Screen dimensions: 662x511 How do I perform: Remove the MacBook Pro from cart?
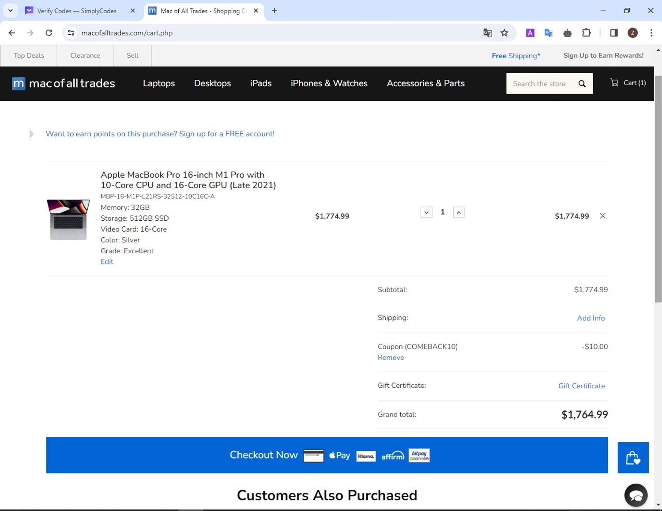point(602,216)
